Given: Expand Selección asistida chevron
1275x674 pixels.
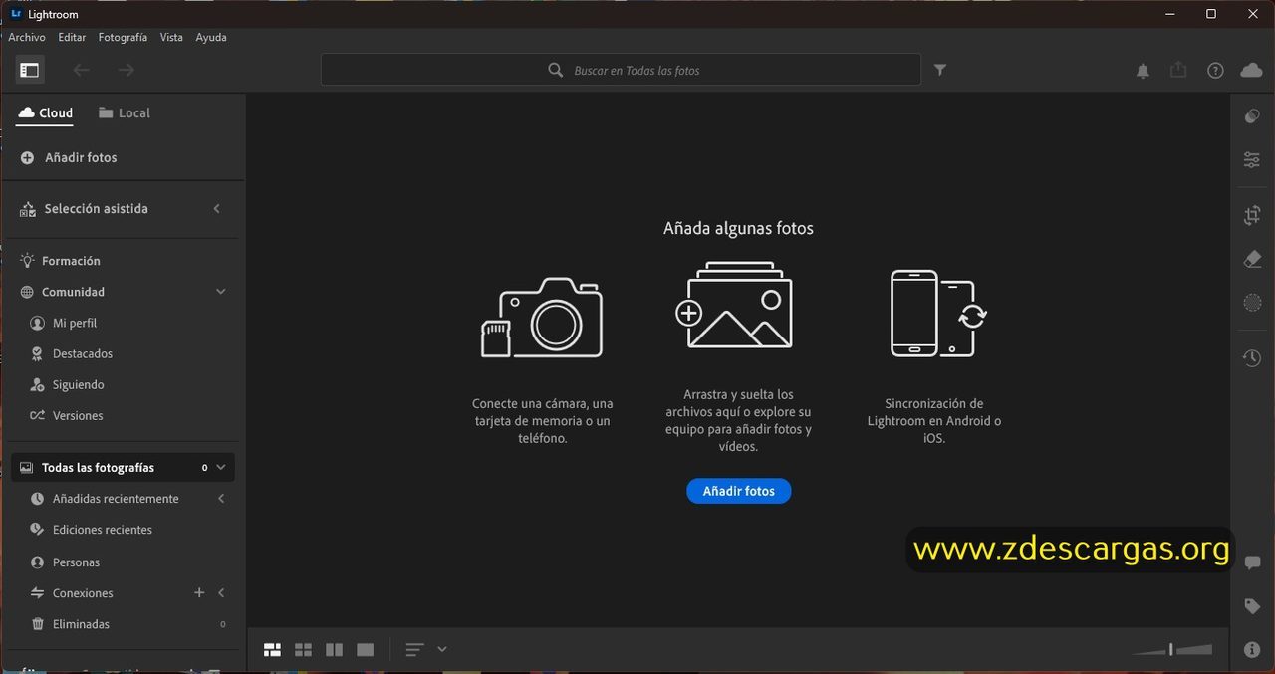Looking at the screenshot, I should pyautogui.click(x=217, y=209).
